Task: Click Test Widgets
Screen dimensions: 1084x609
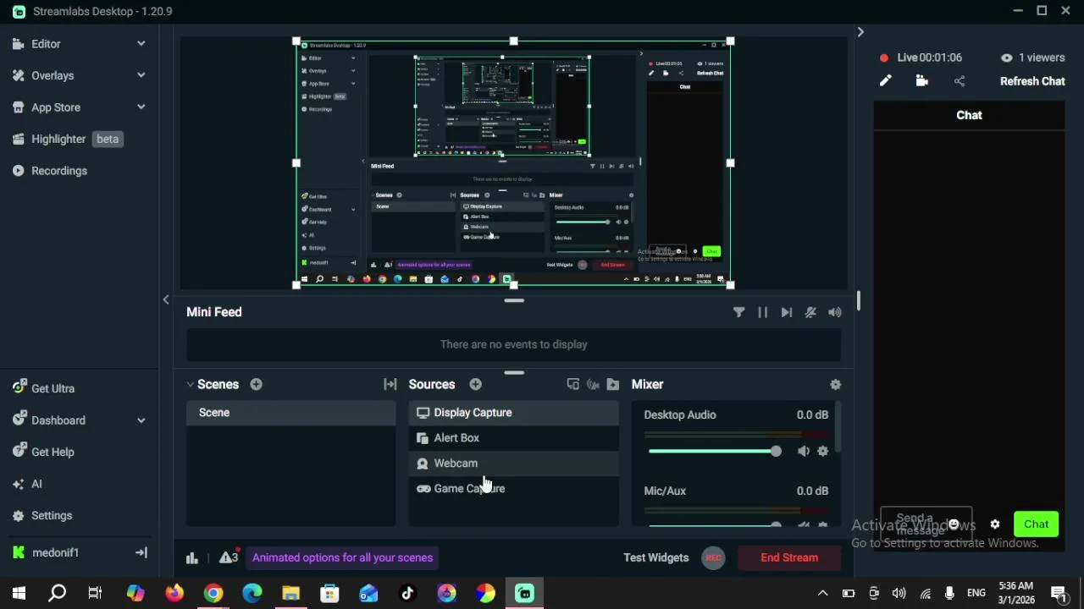Action: (x=656, y=557)
